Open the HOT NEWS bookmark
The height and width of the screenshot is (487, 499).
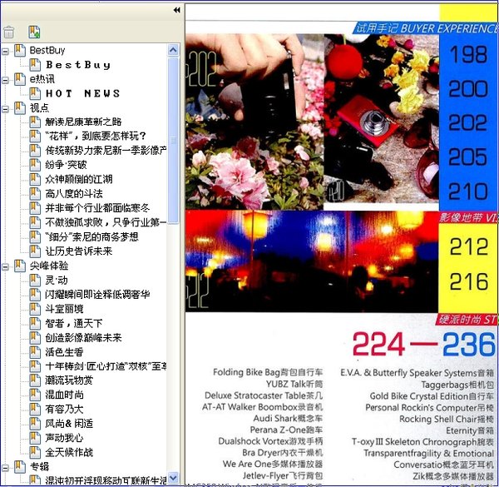82,93
